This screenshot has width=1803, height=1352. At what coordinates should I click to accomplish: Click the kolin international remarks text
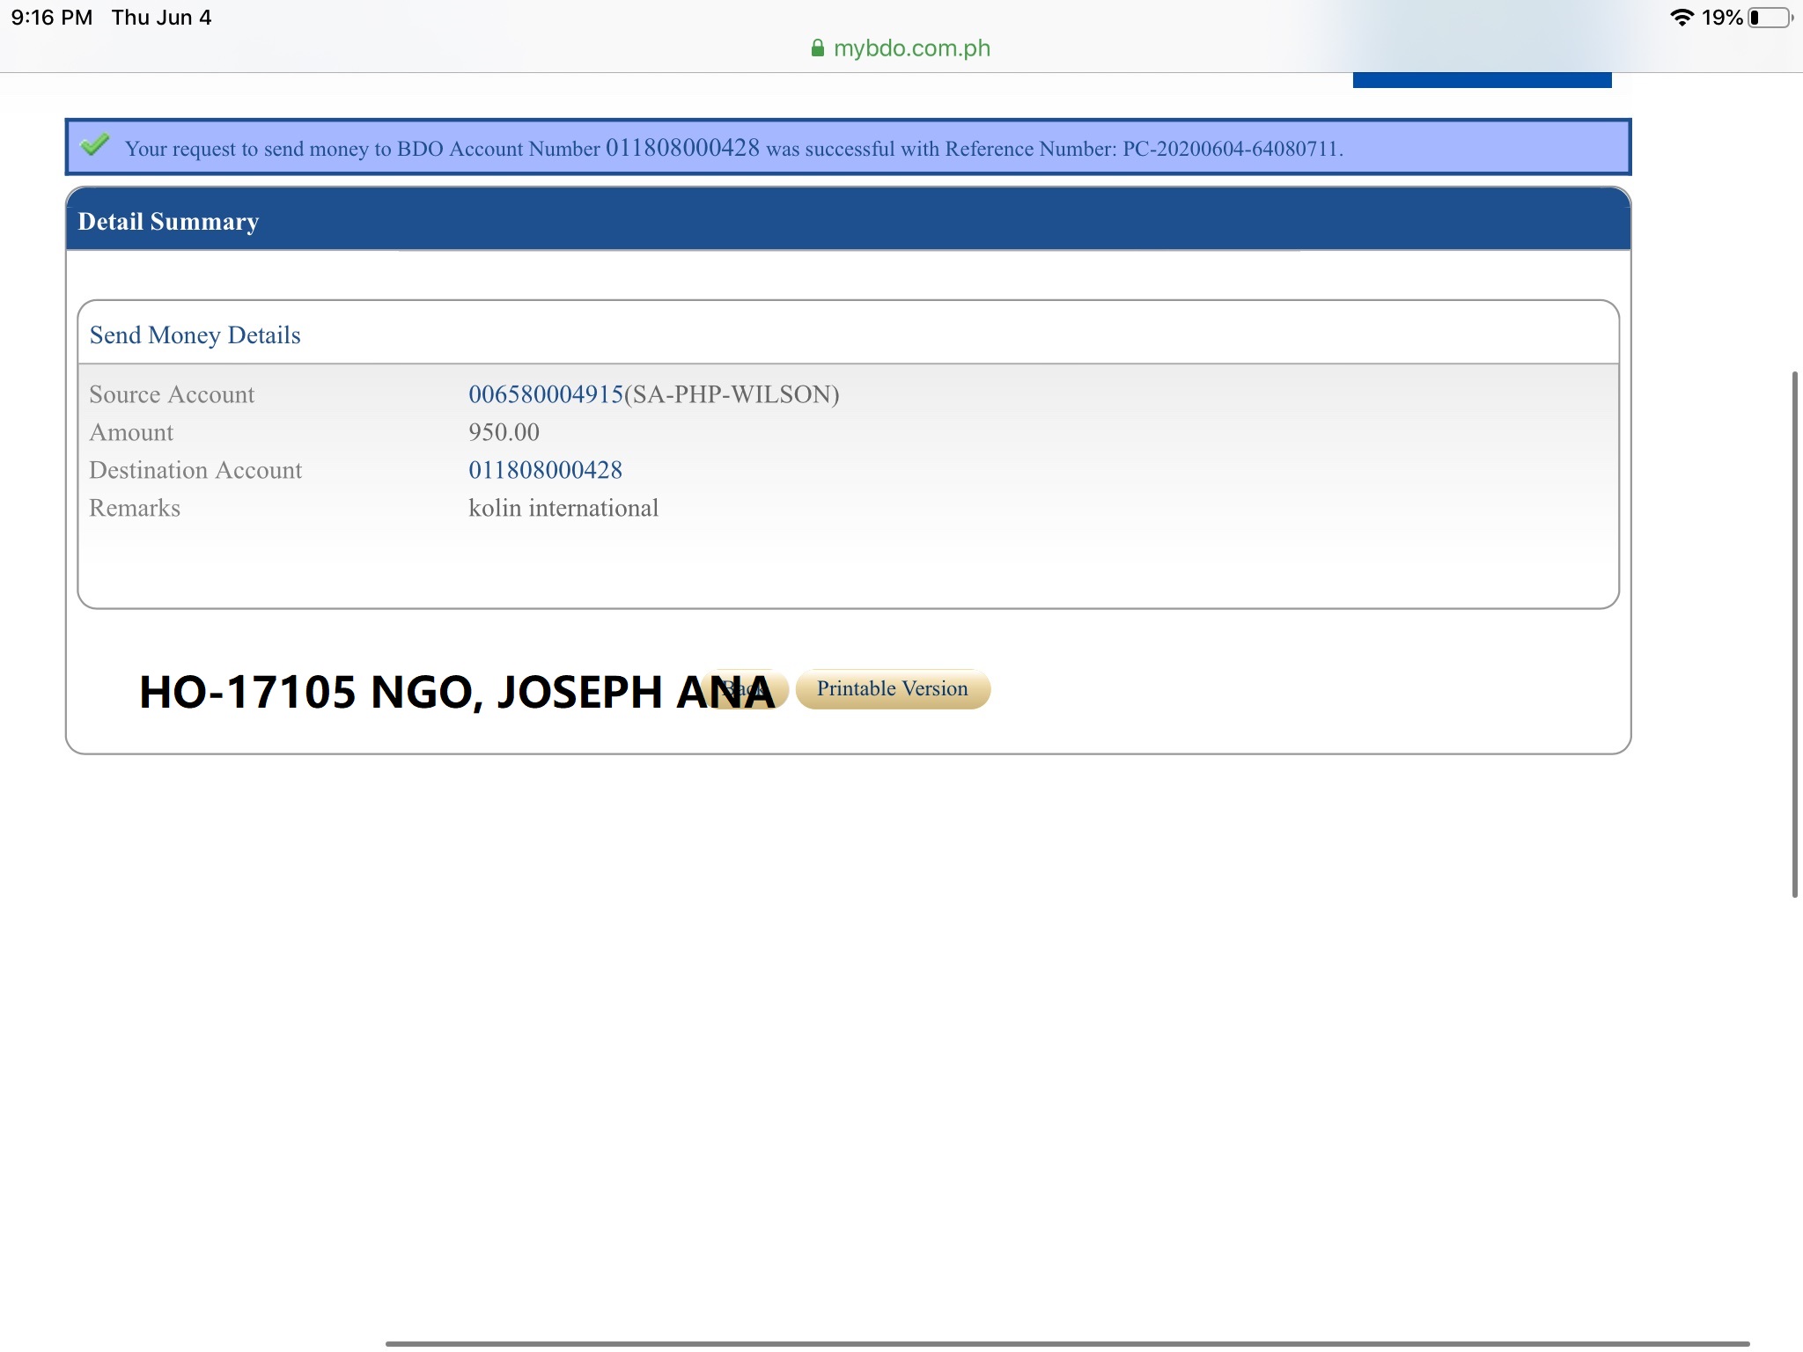(563, 508)
